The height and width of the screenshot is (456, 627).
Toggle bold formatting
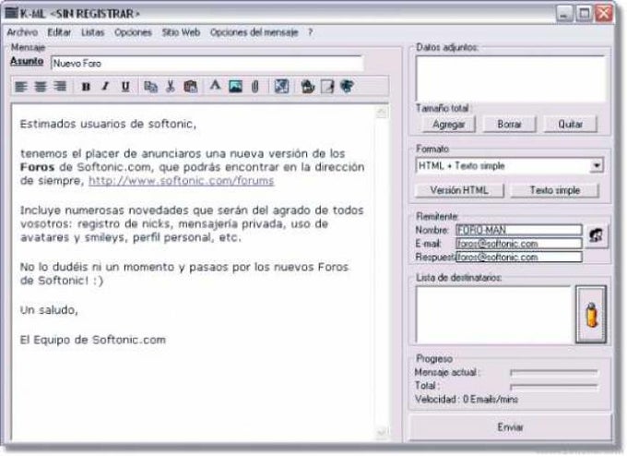pyautogui.click(x=86, y=87)
